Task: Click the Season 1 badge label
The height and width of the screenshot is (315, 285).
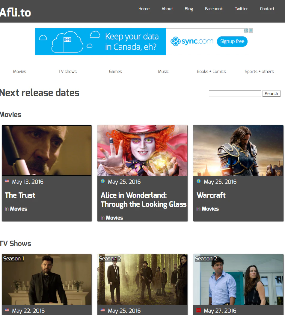Action: coord(13,259)
